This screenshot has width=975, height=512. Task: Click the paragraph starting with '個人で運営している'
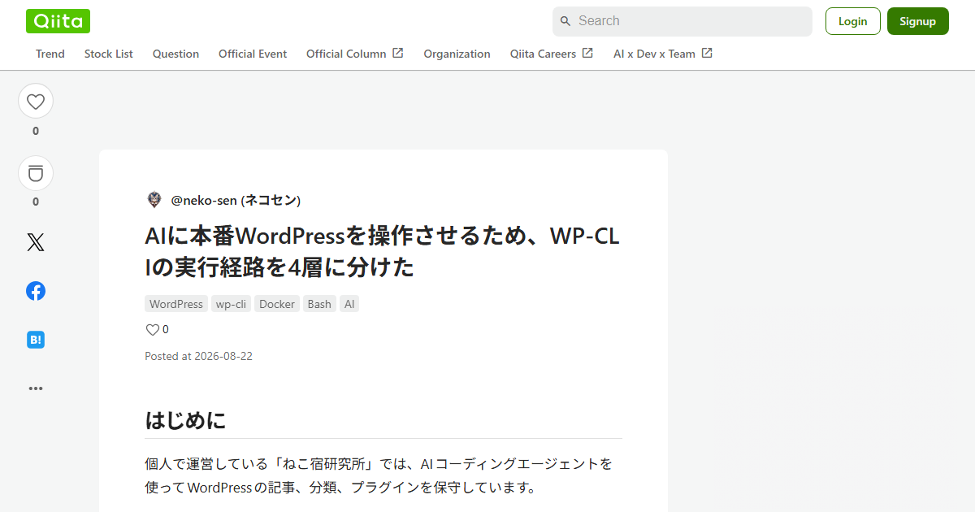(x=379, y=476)
